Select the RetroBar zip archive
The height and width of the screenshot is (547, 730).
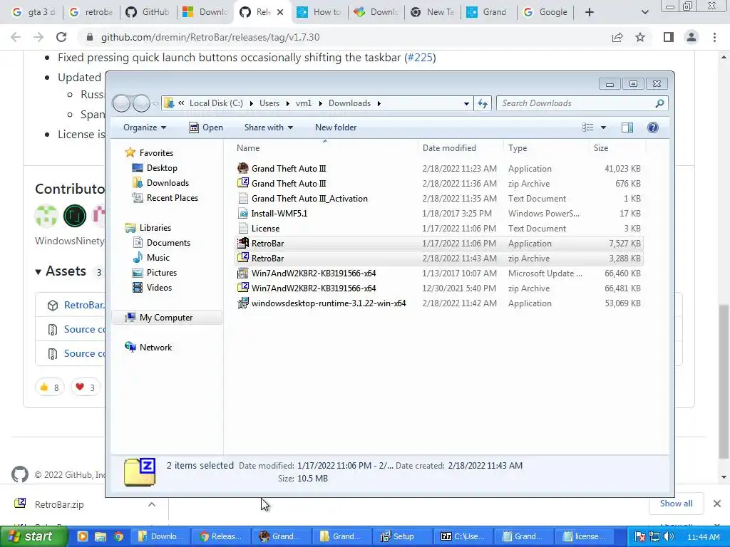(438, 258)
